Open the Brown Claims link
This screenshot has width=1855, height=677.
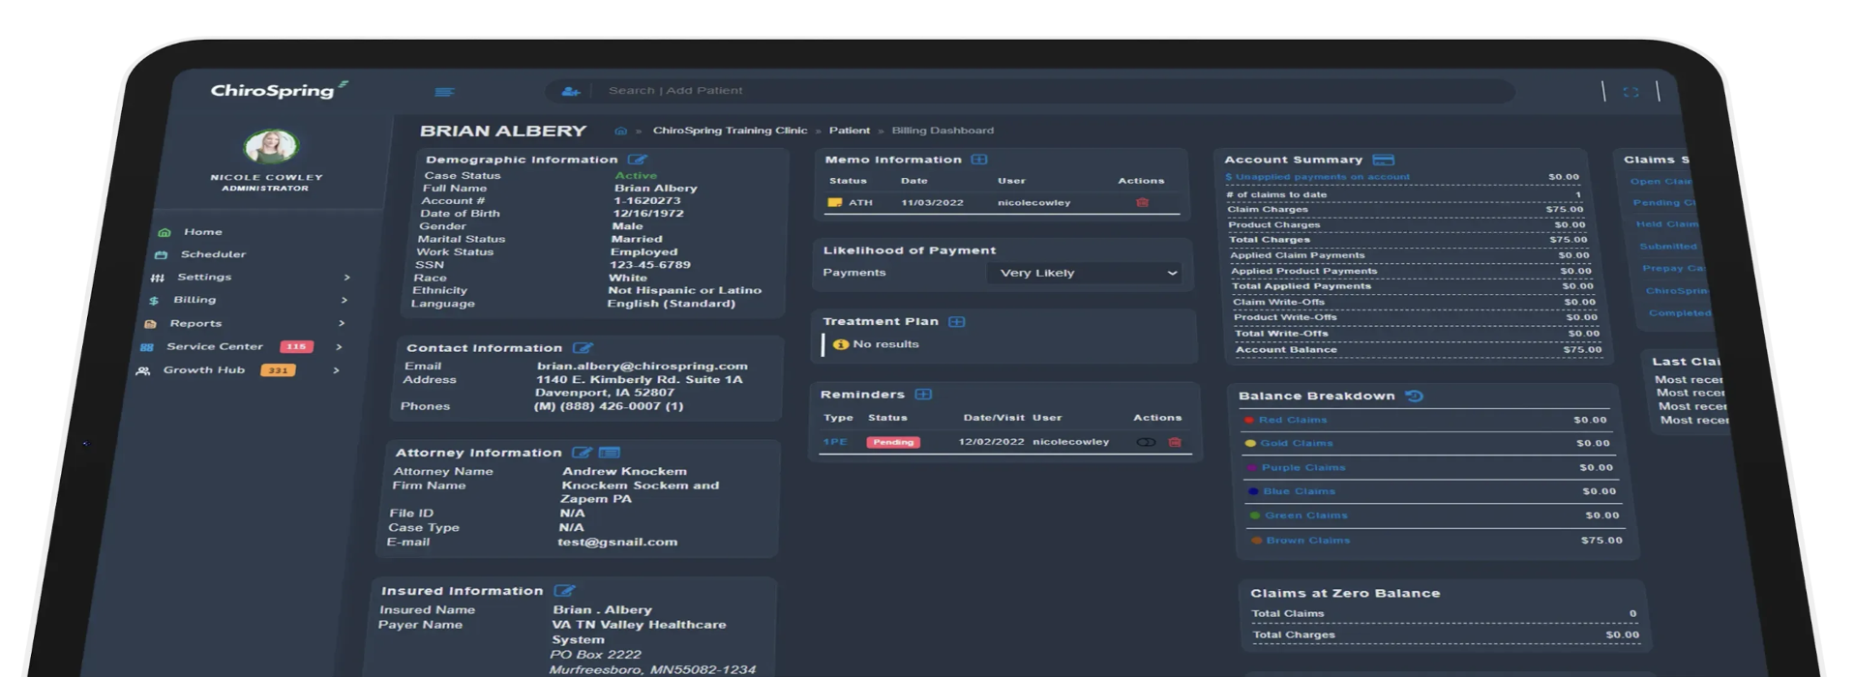pyautogui.click(x=1307, y=541)
